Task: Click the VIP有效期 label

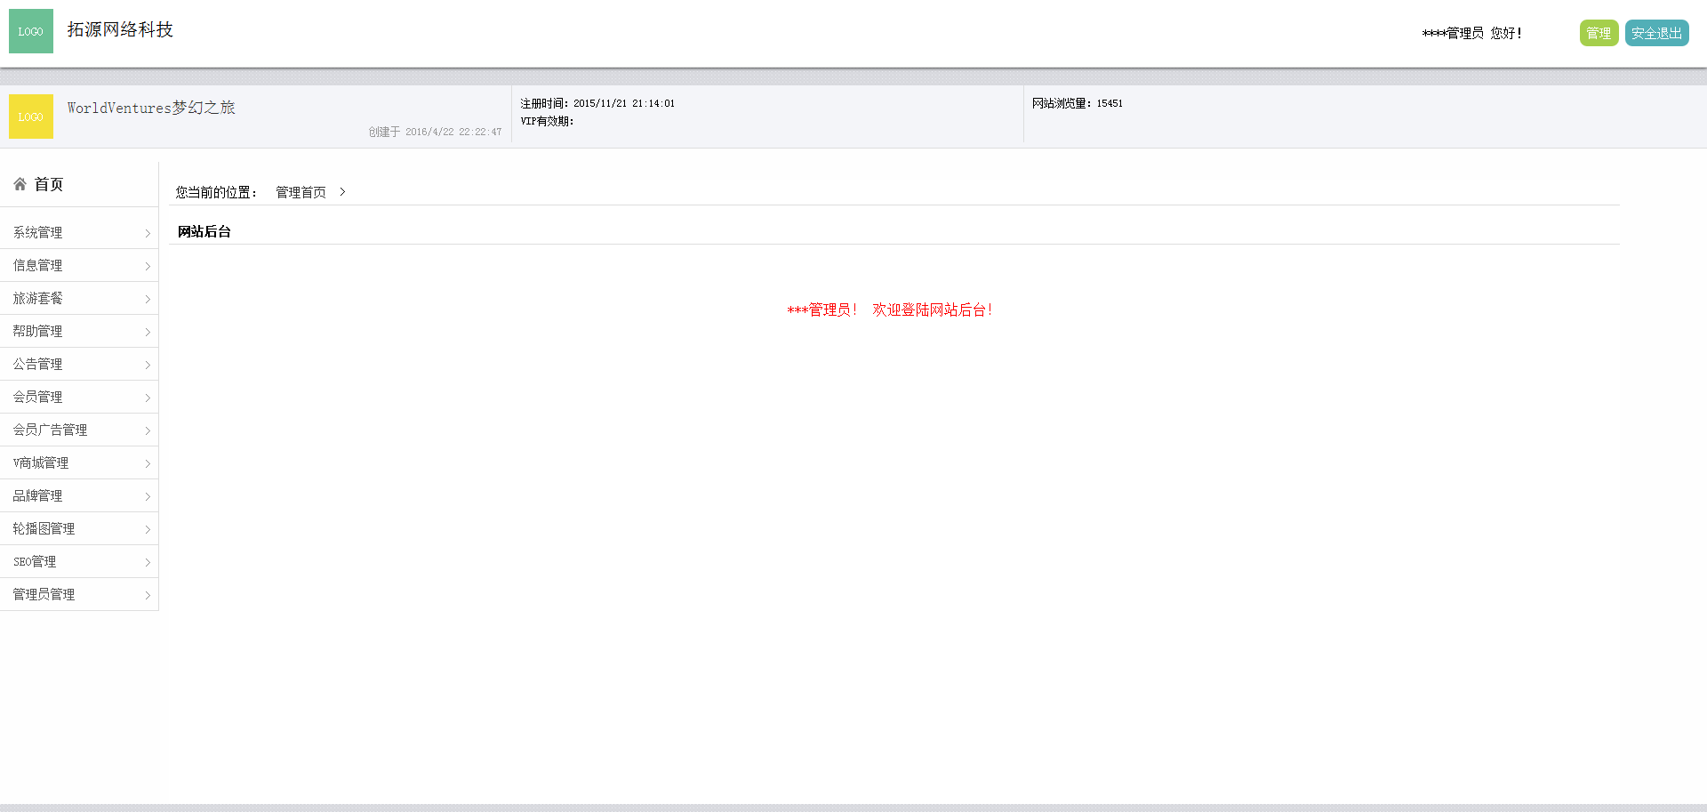Action: (547, 121)
